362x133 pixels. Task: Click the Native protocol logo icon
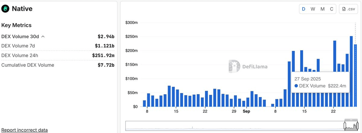[x=6, y=9]
